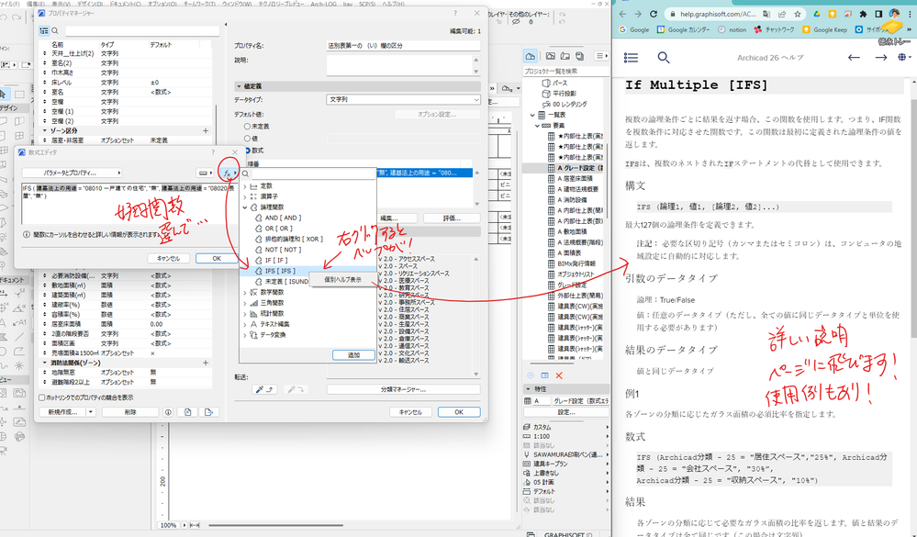The image size is (917, 537).
Task: Click the export properties icon at bottom
Action: (208, 412)
